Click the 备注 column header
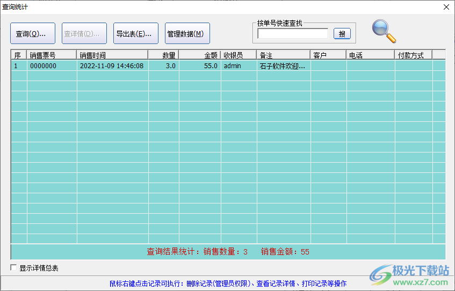Image resolution: width=455 pixels, height=291 pixels. [283, 55]
